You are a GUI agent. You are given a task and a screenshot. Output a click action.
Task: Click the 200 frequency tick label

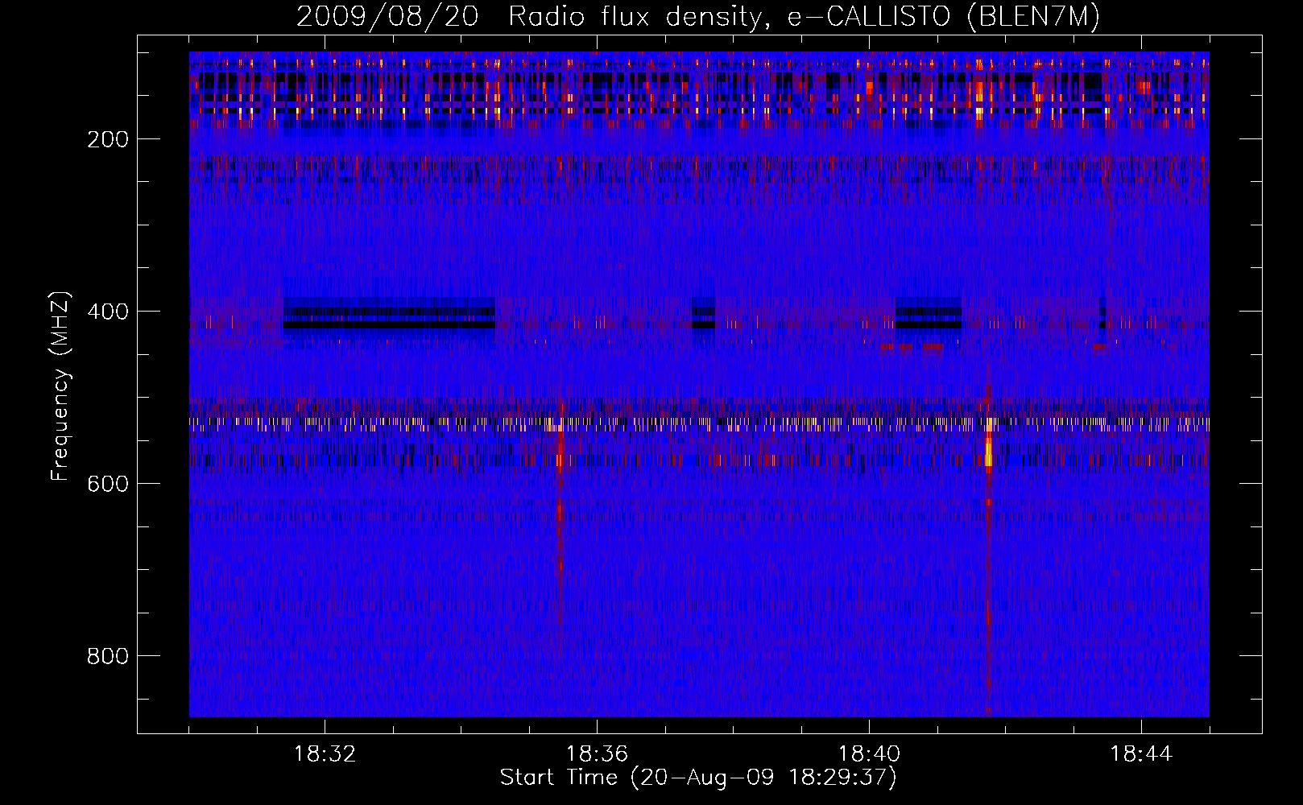(108, 139)
